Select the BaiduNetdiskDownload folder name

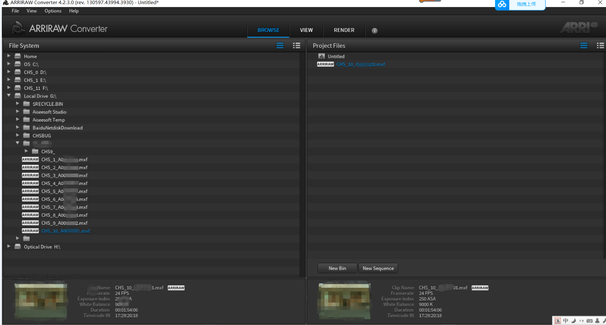point(57,128)
